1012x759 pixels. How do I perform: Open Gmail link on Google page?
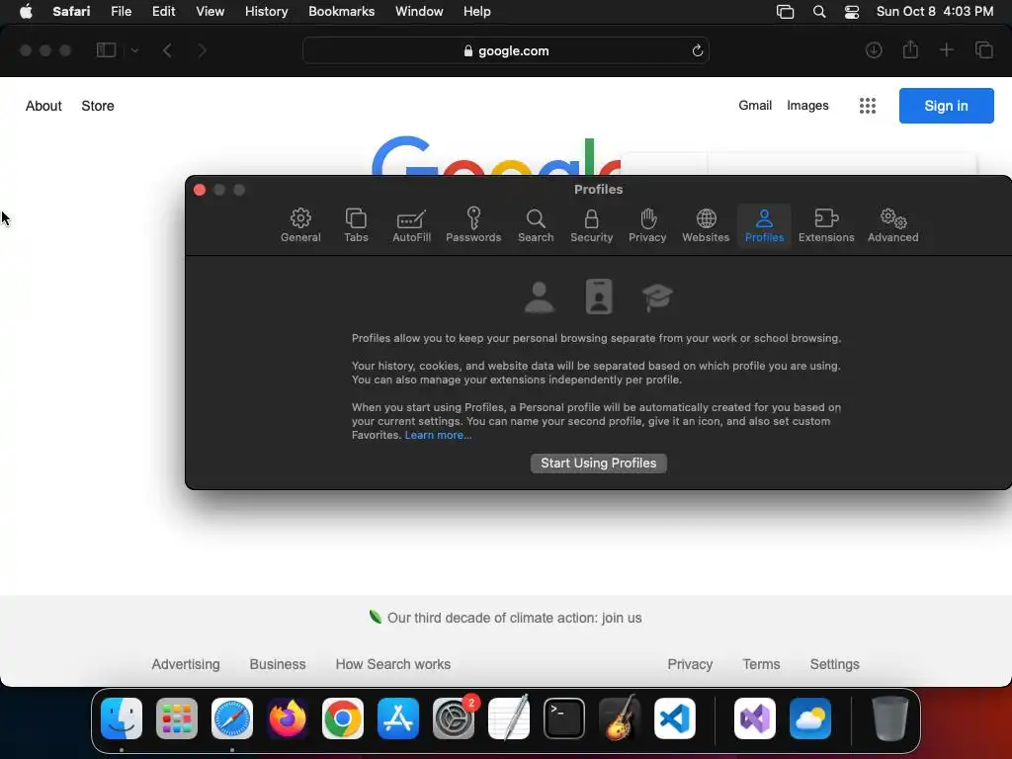(x=755, y=105)
